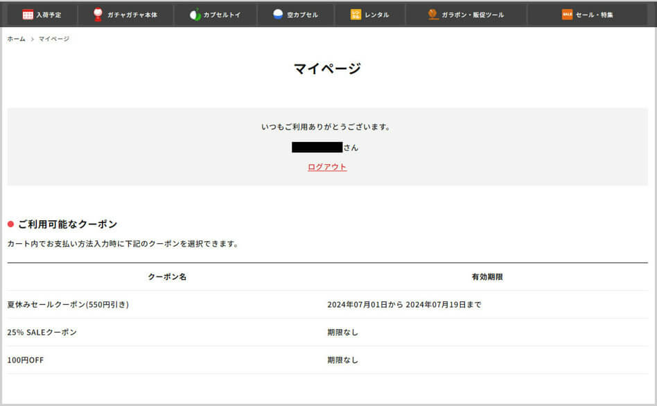Click the orange garapon lottery wheel icon
The width and height of the screenshot is (657, 406).
433,15
